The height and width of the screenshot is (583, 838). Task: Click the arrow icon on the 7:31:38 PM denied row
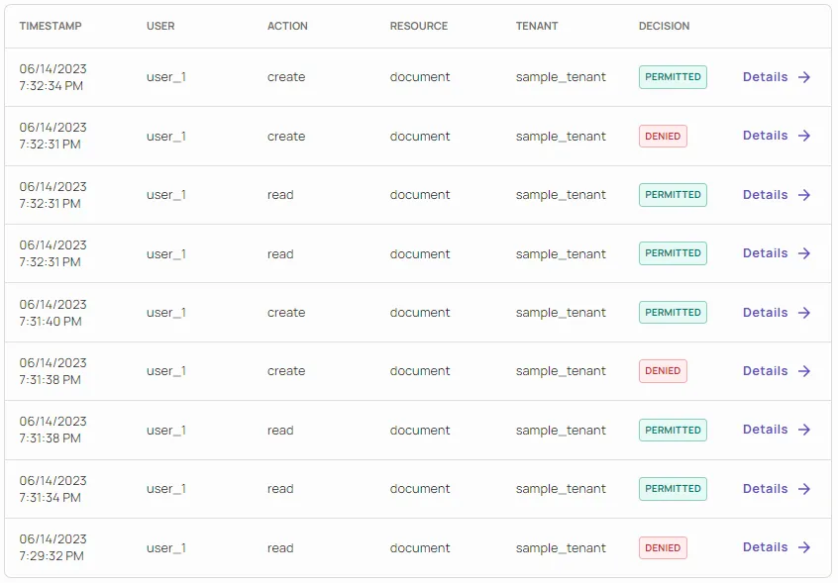[x=804, y=371]
